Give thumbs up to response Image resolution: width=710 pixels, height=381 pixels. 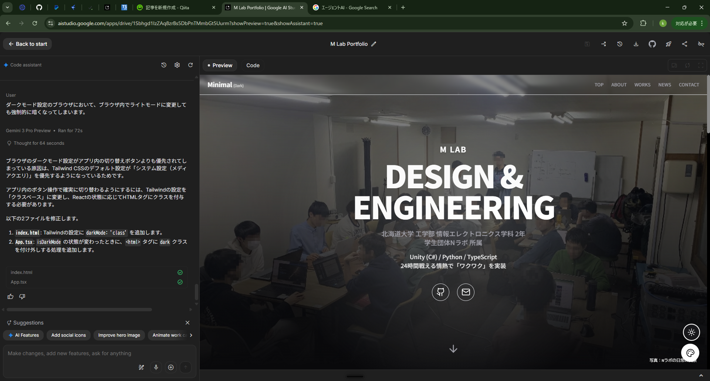(10, 296)
